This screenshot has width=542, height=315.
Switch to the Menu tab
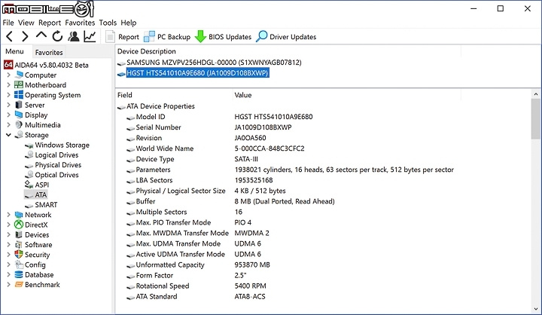click(14, 51)
